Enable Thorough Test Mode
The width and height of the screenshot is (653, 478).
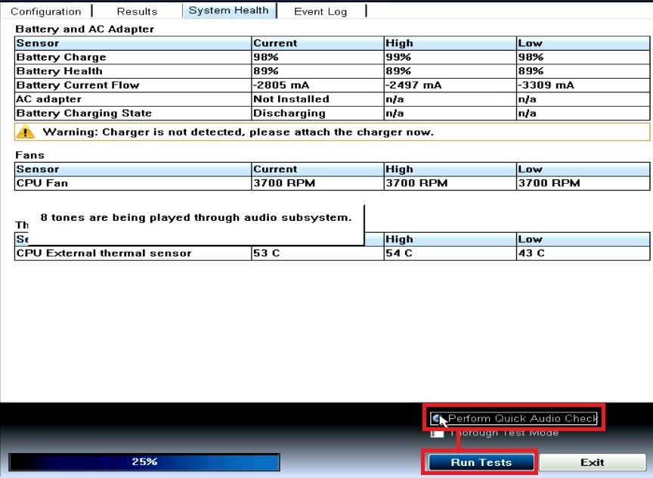pos(438,433)
